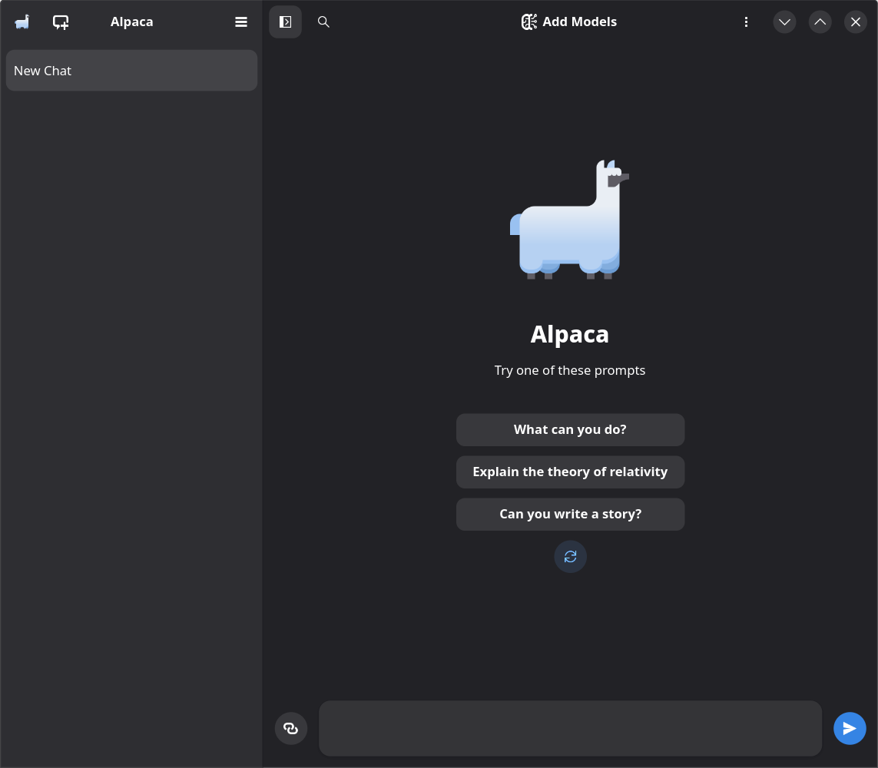Maximize the window with up chevron
878x768 pixels.
pos(820,22)
